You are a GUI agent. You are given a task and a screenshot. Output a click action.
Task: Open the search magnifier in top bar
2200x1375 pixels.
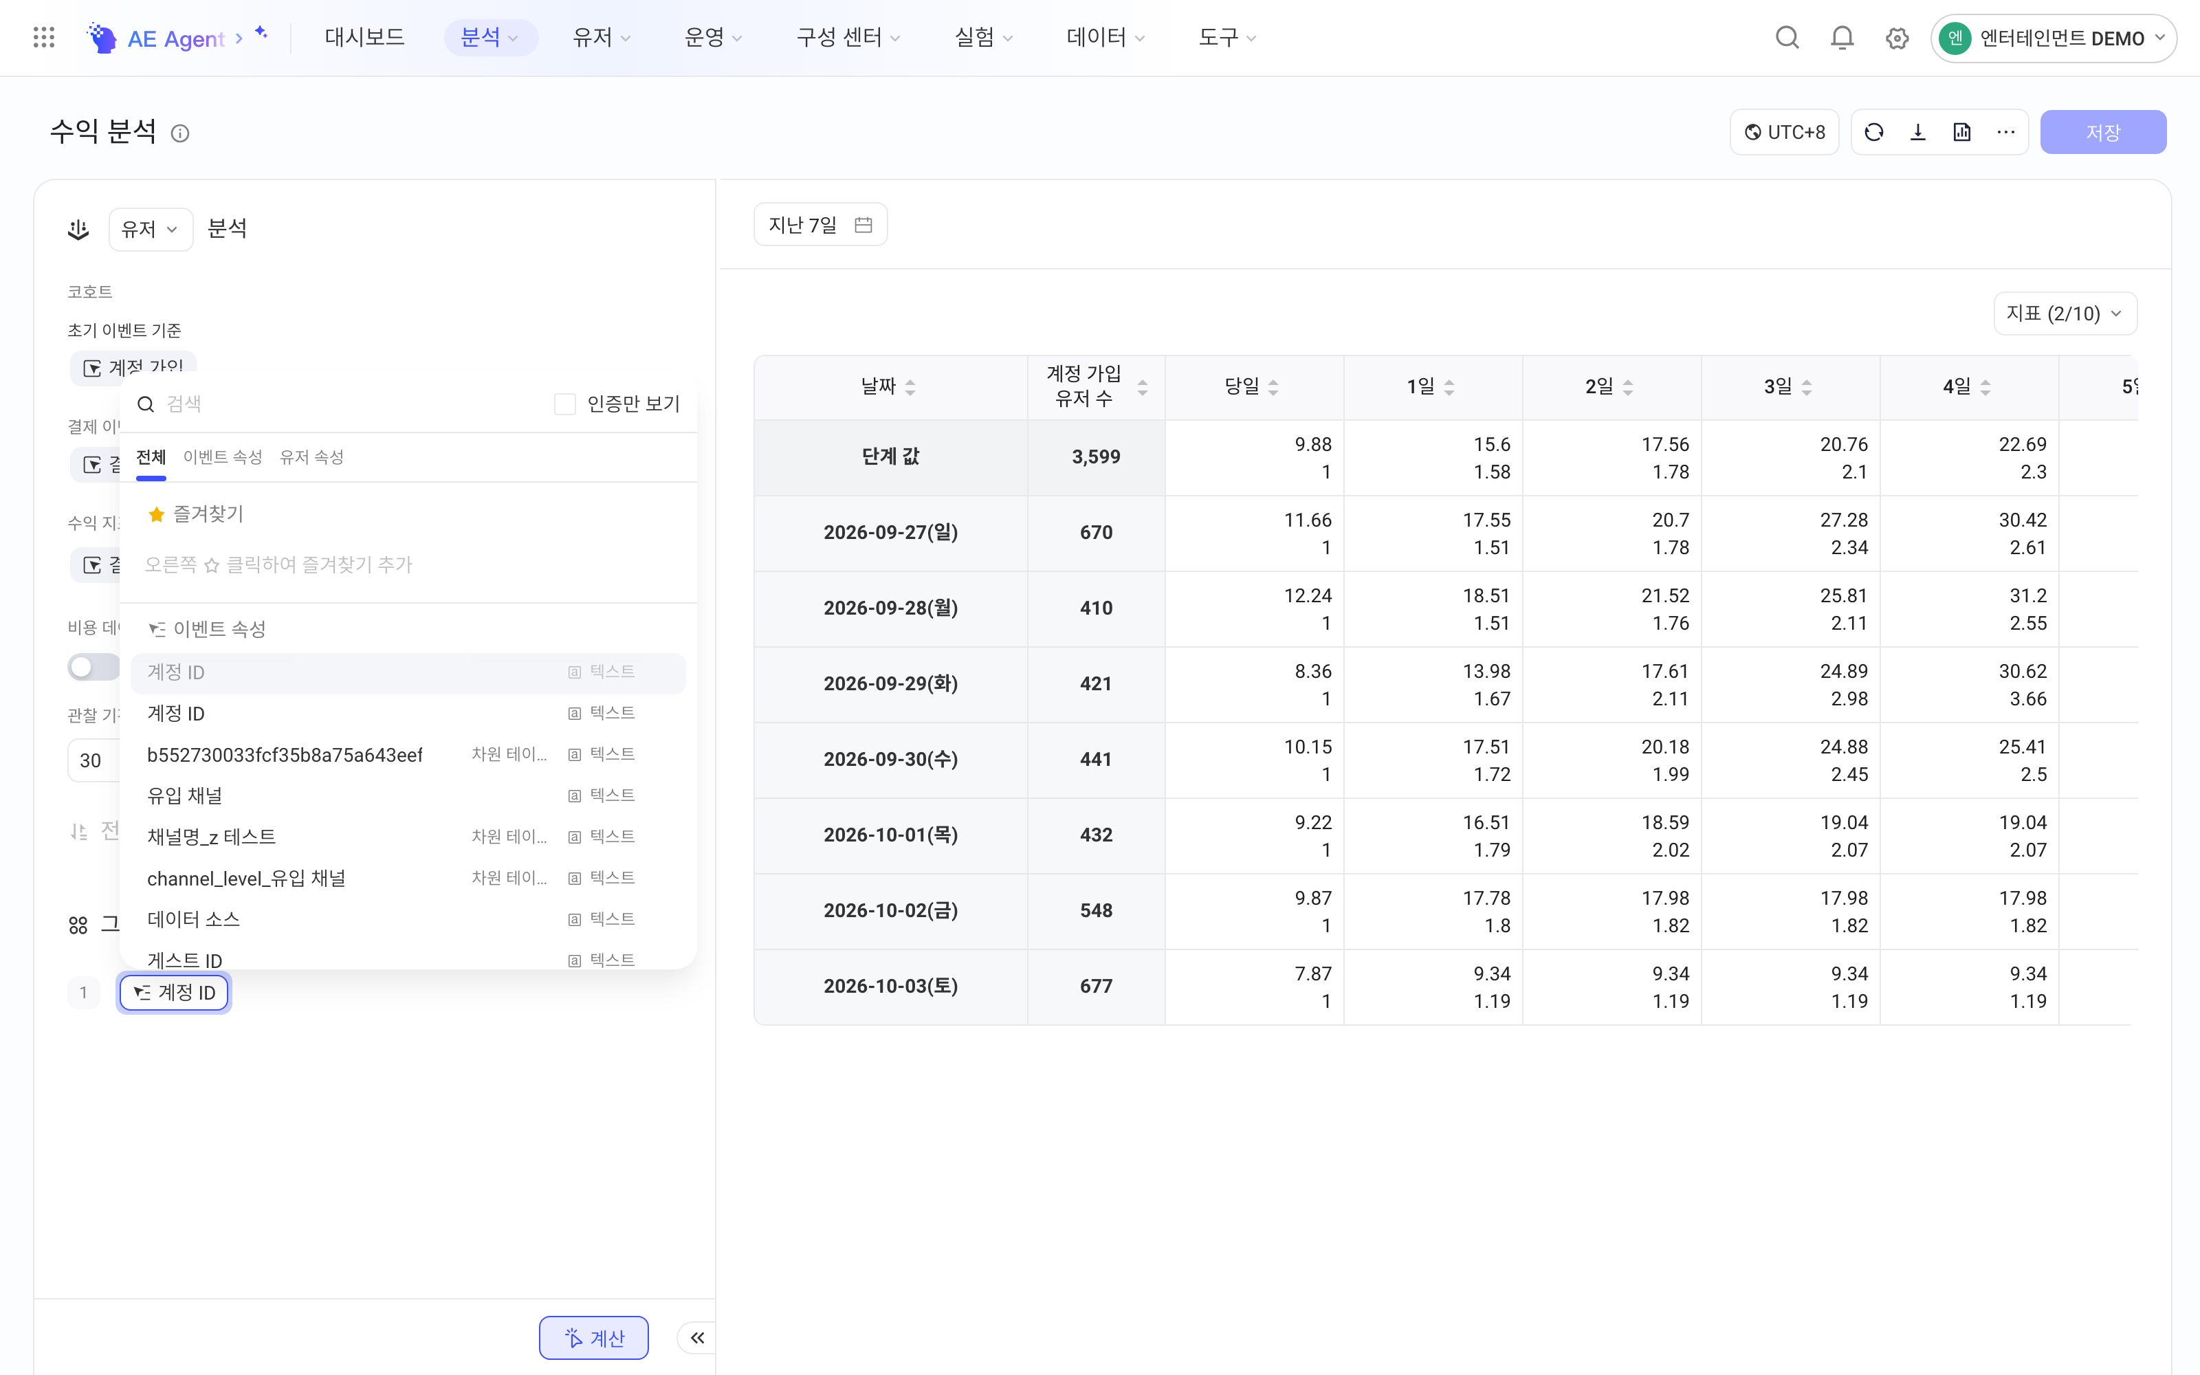(1787, 37)
